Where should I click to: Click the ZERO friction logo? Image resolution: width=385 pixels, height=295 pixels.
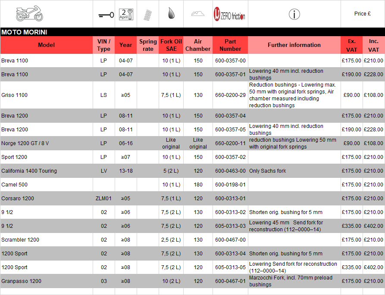click(x=230, y=15)
